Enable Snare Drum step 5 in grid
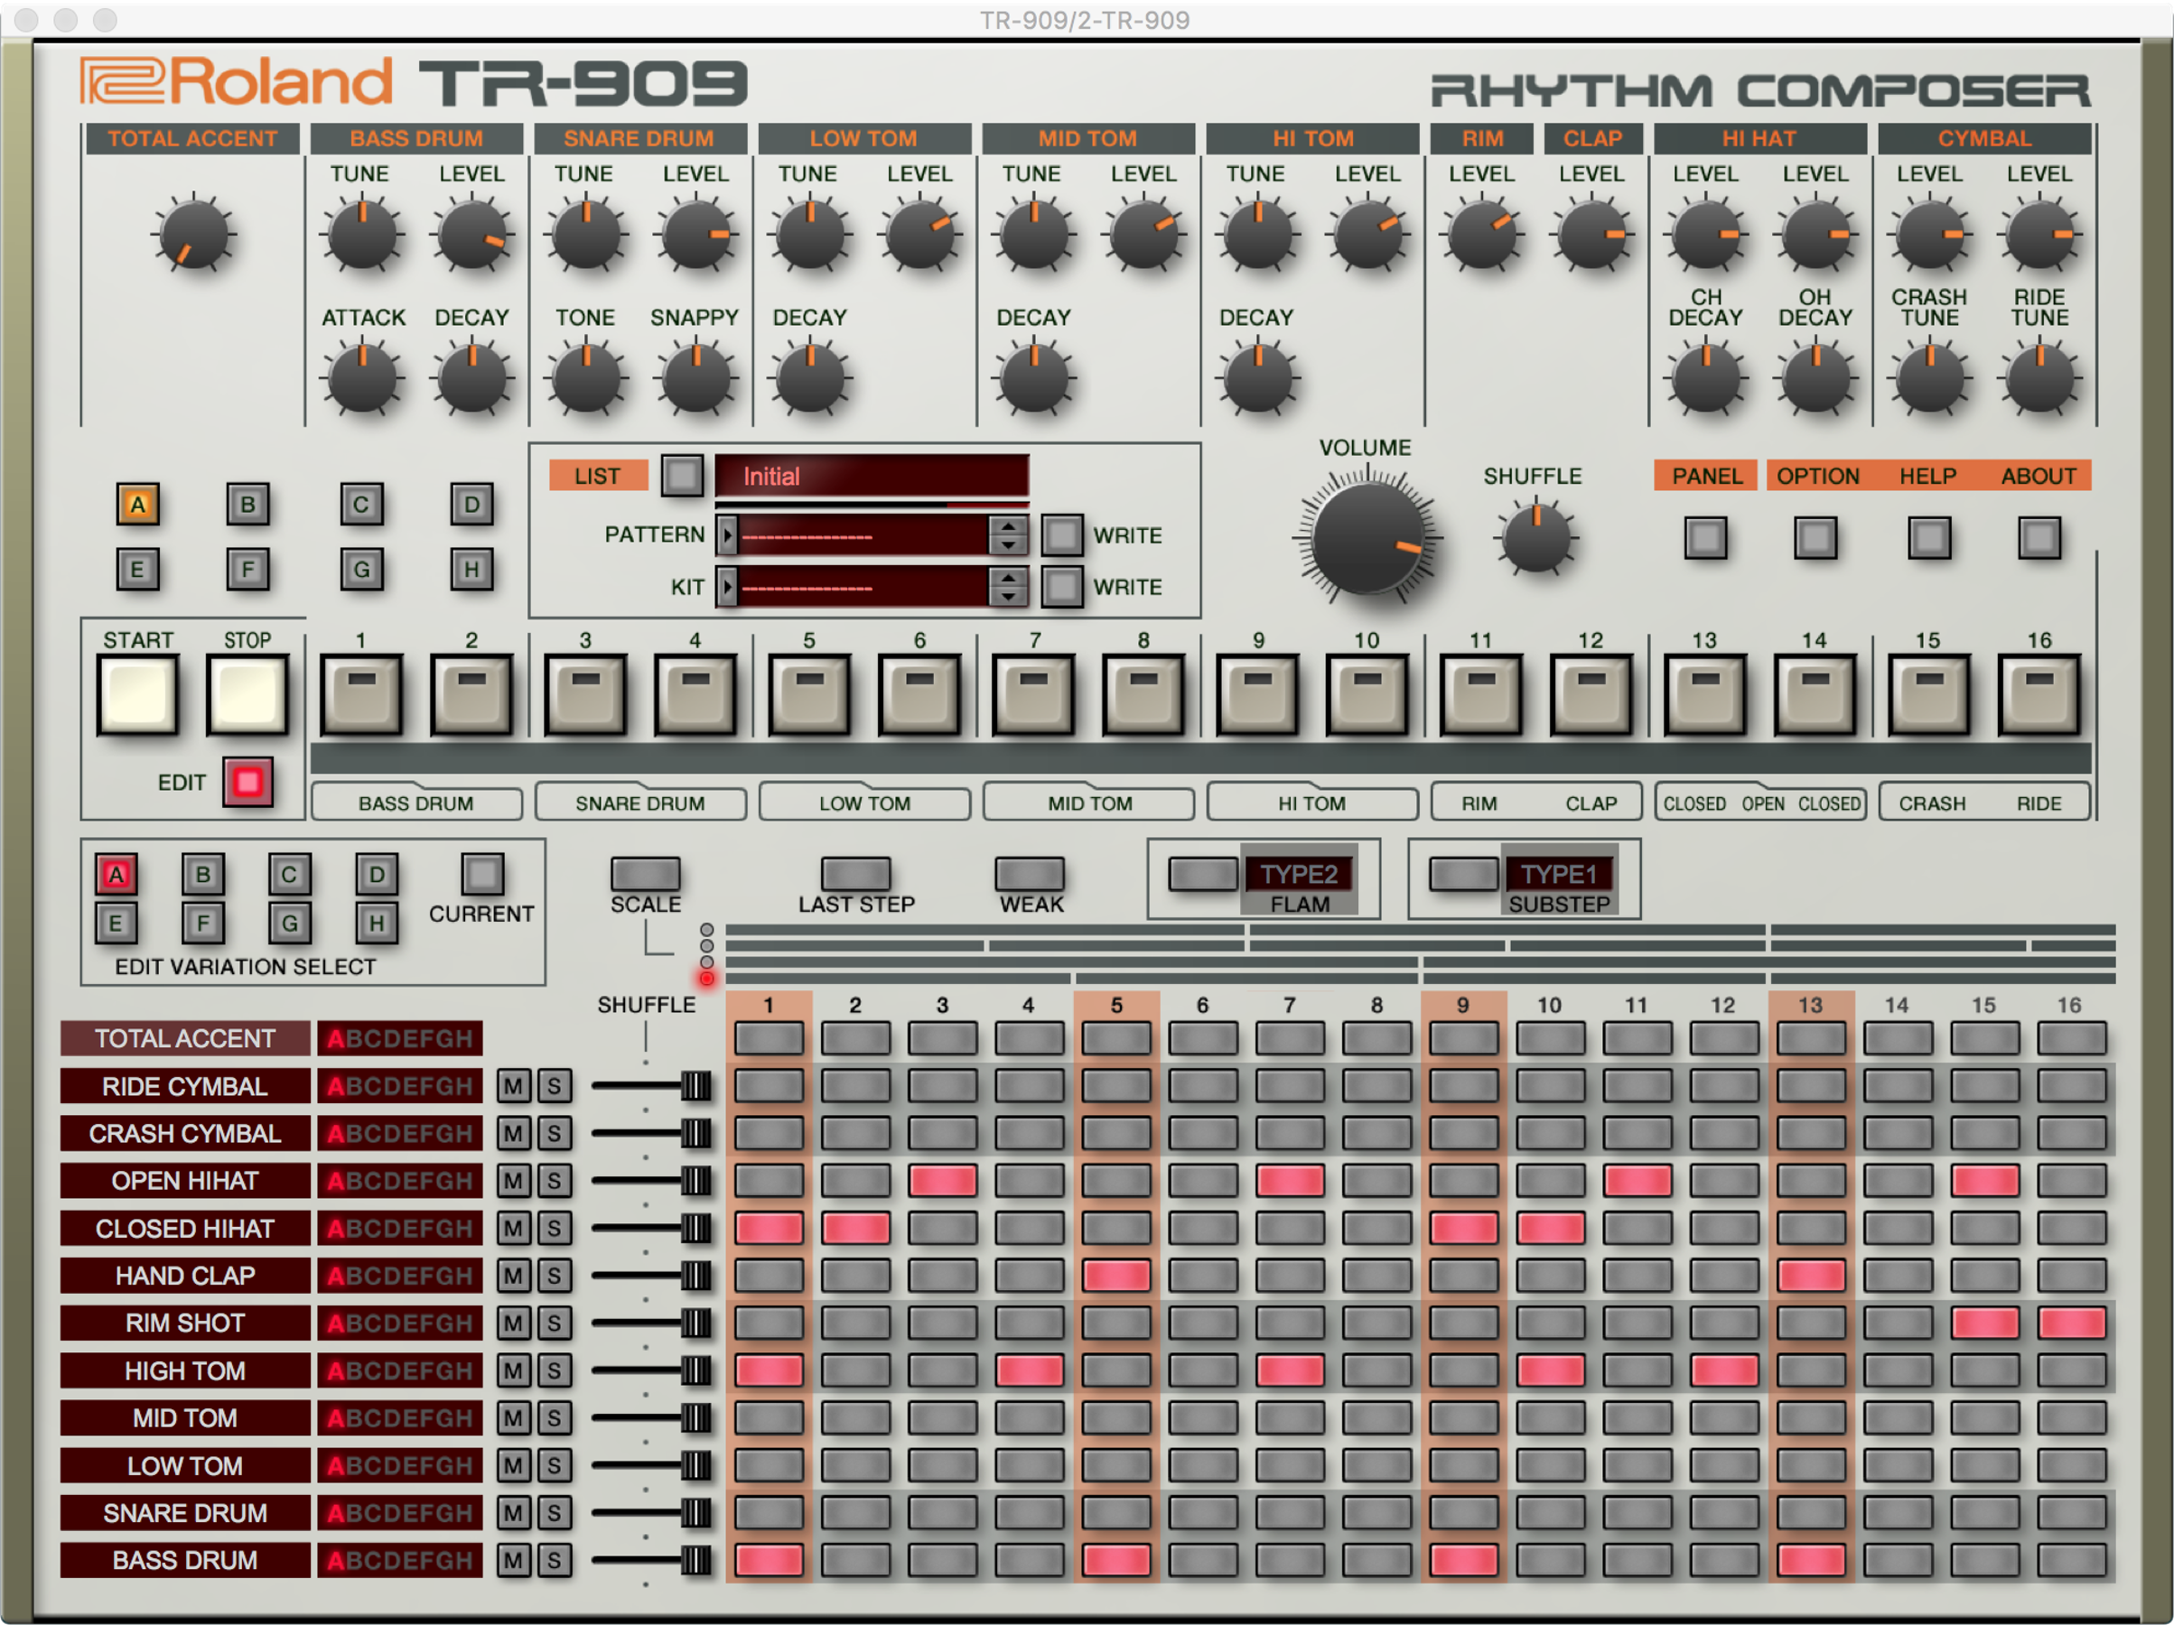 (1115, 1513)
